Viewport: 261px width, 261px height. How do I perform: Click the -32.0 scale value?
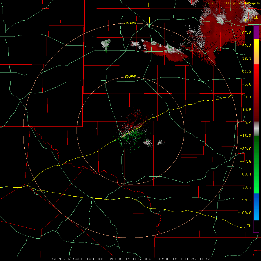point(246,148)
